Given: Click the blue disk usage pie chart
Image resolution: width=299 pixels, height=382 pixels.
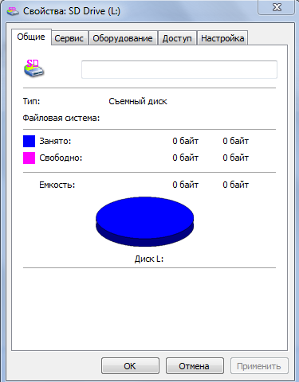Looking at the screenshot, I should tap(144, 221).
